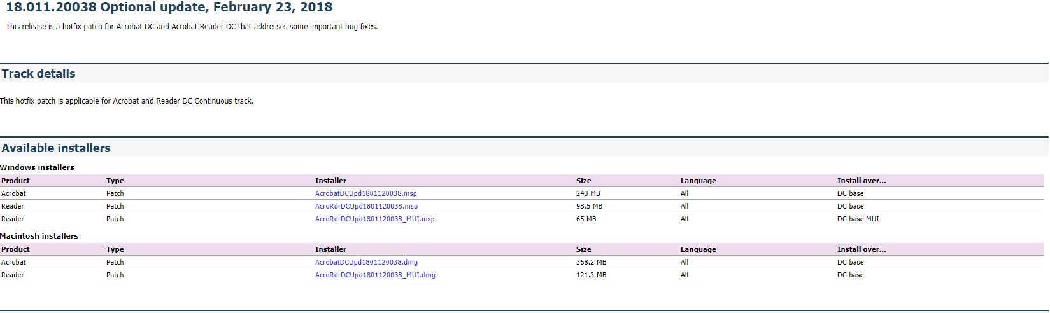
Task: Download AcroRdrDCUpd1801120038.msp Reader patch
Action: point(366,206)
